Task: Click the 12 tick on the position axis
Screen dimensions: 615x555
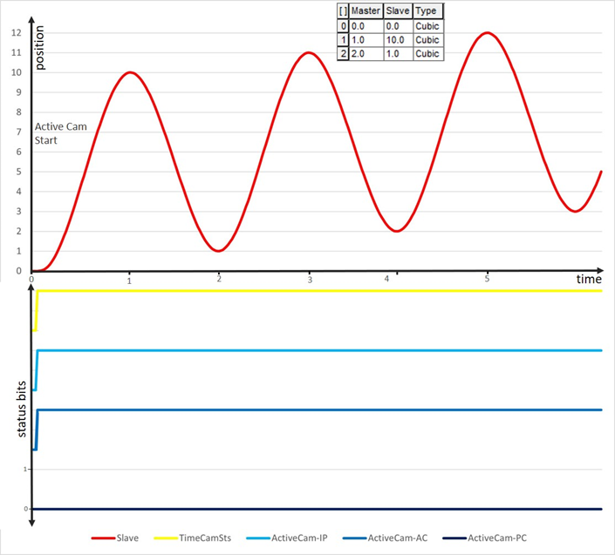Action: pyautogui.click(x=15, y=33)
